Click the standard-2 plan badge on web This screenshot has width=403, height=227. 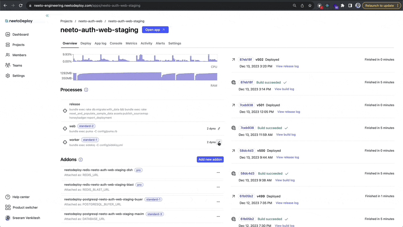pyautogui.click(x=86, y=126)
